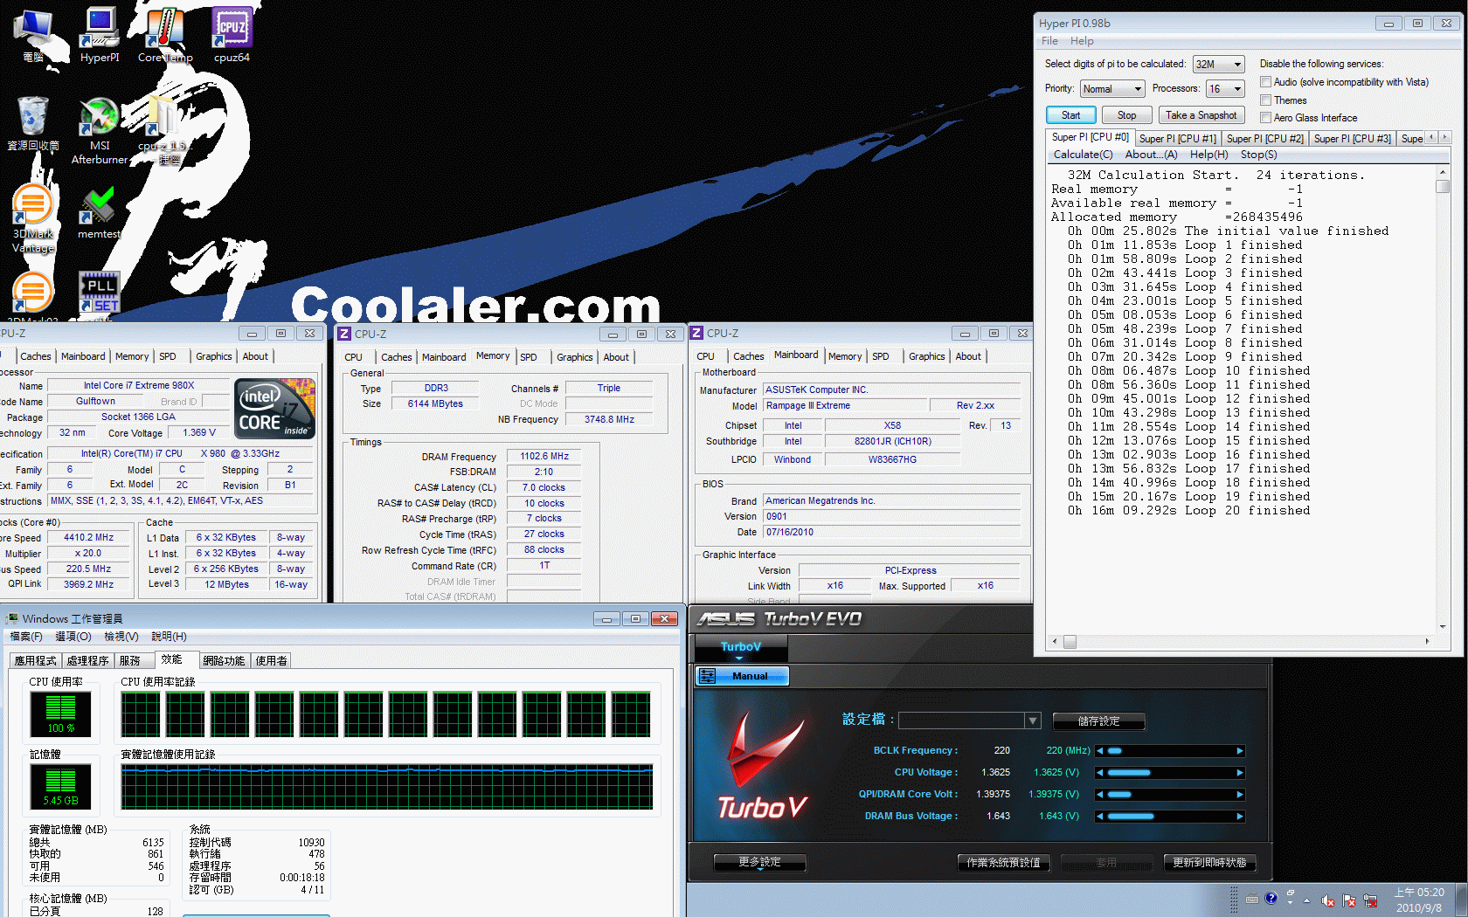The width and height of the screenshot is (1468, 917).
Task: Adjust the CPU Voltage slider
Action: (1170, 773)
